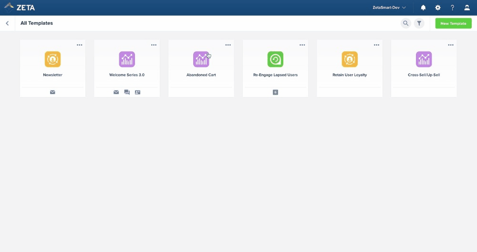Click the Re-Engage Lapsed Users green icon

point(275,59)
